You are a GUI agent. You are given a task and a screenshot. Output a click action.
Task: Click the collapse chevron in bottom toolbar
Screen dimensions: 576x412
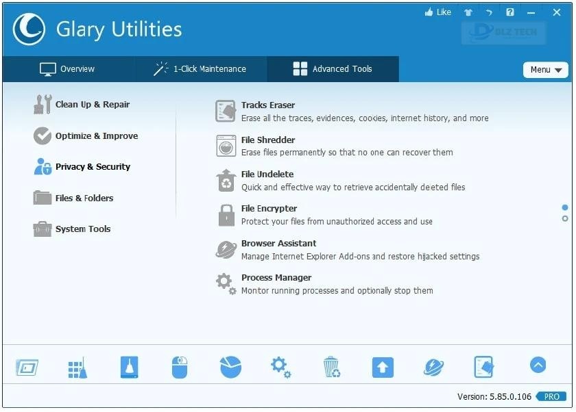coord(538,366)
